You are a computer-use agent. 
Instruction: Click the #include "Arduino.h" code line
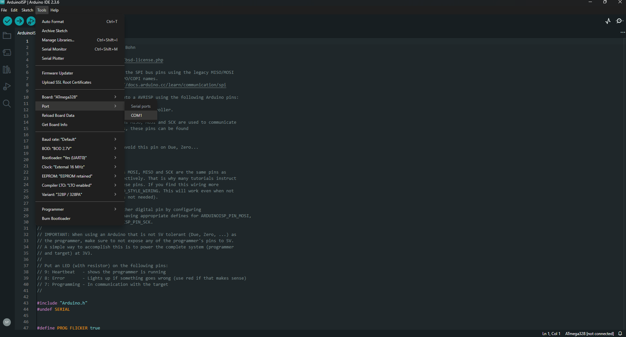point(62,303)
